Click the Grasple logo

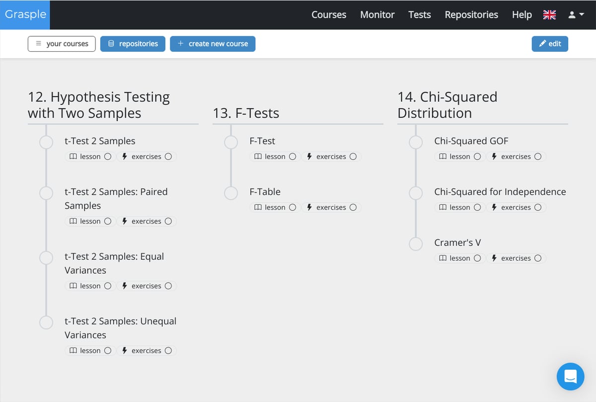(x=25, y=14)
